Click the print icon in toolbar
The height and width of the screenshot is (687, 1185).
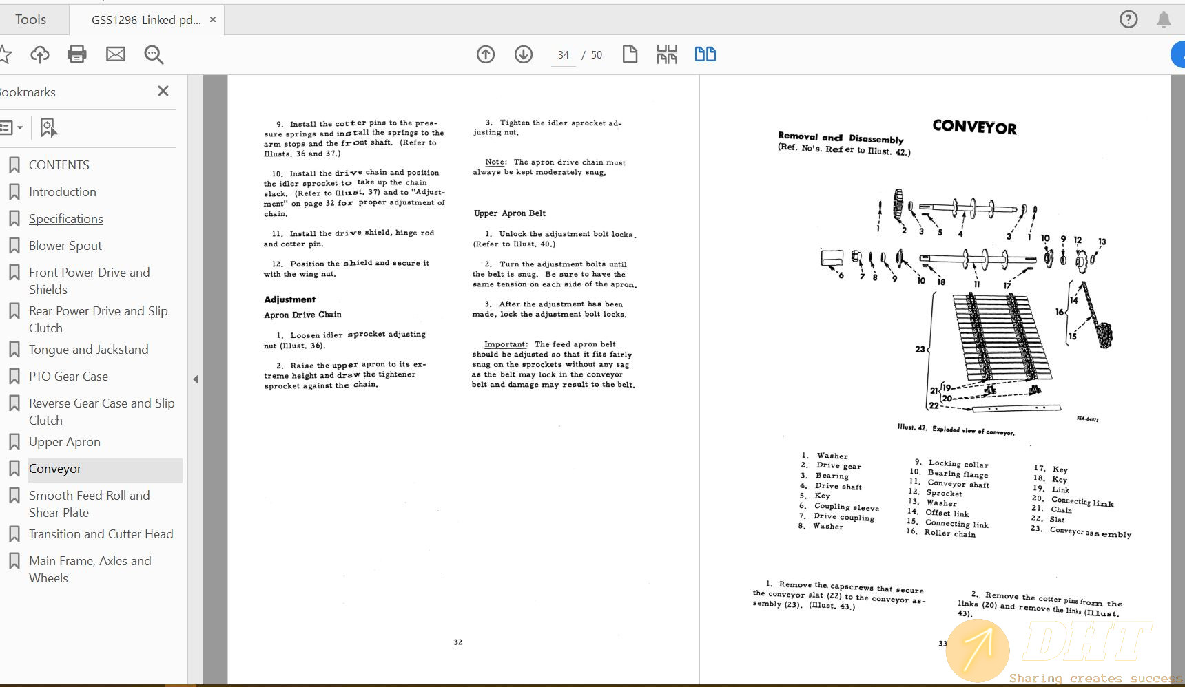pyautogui.click(x=77, y=54)
